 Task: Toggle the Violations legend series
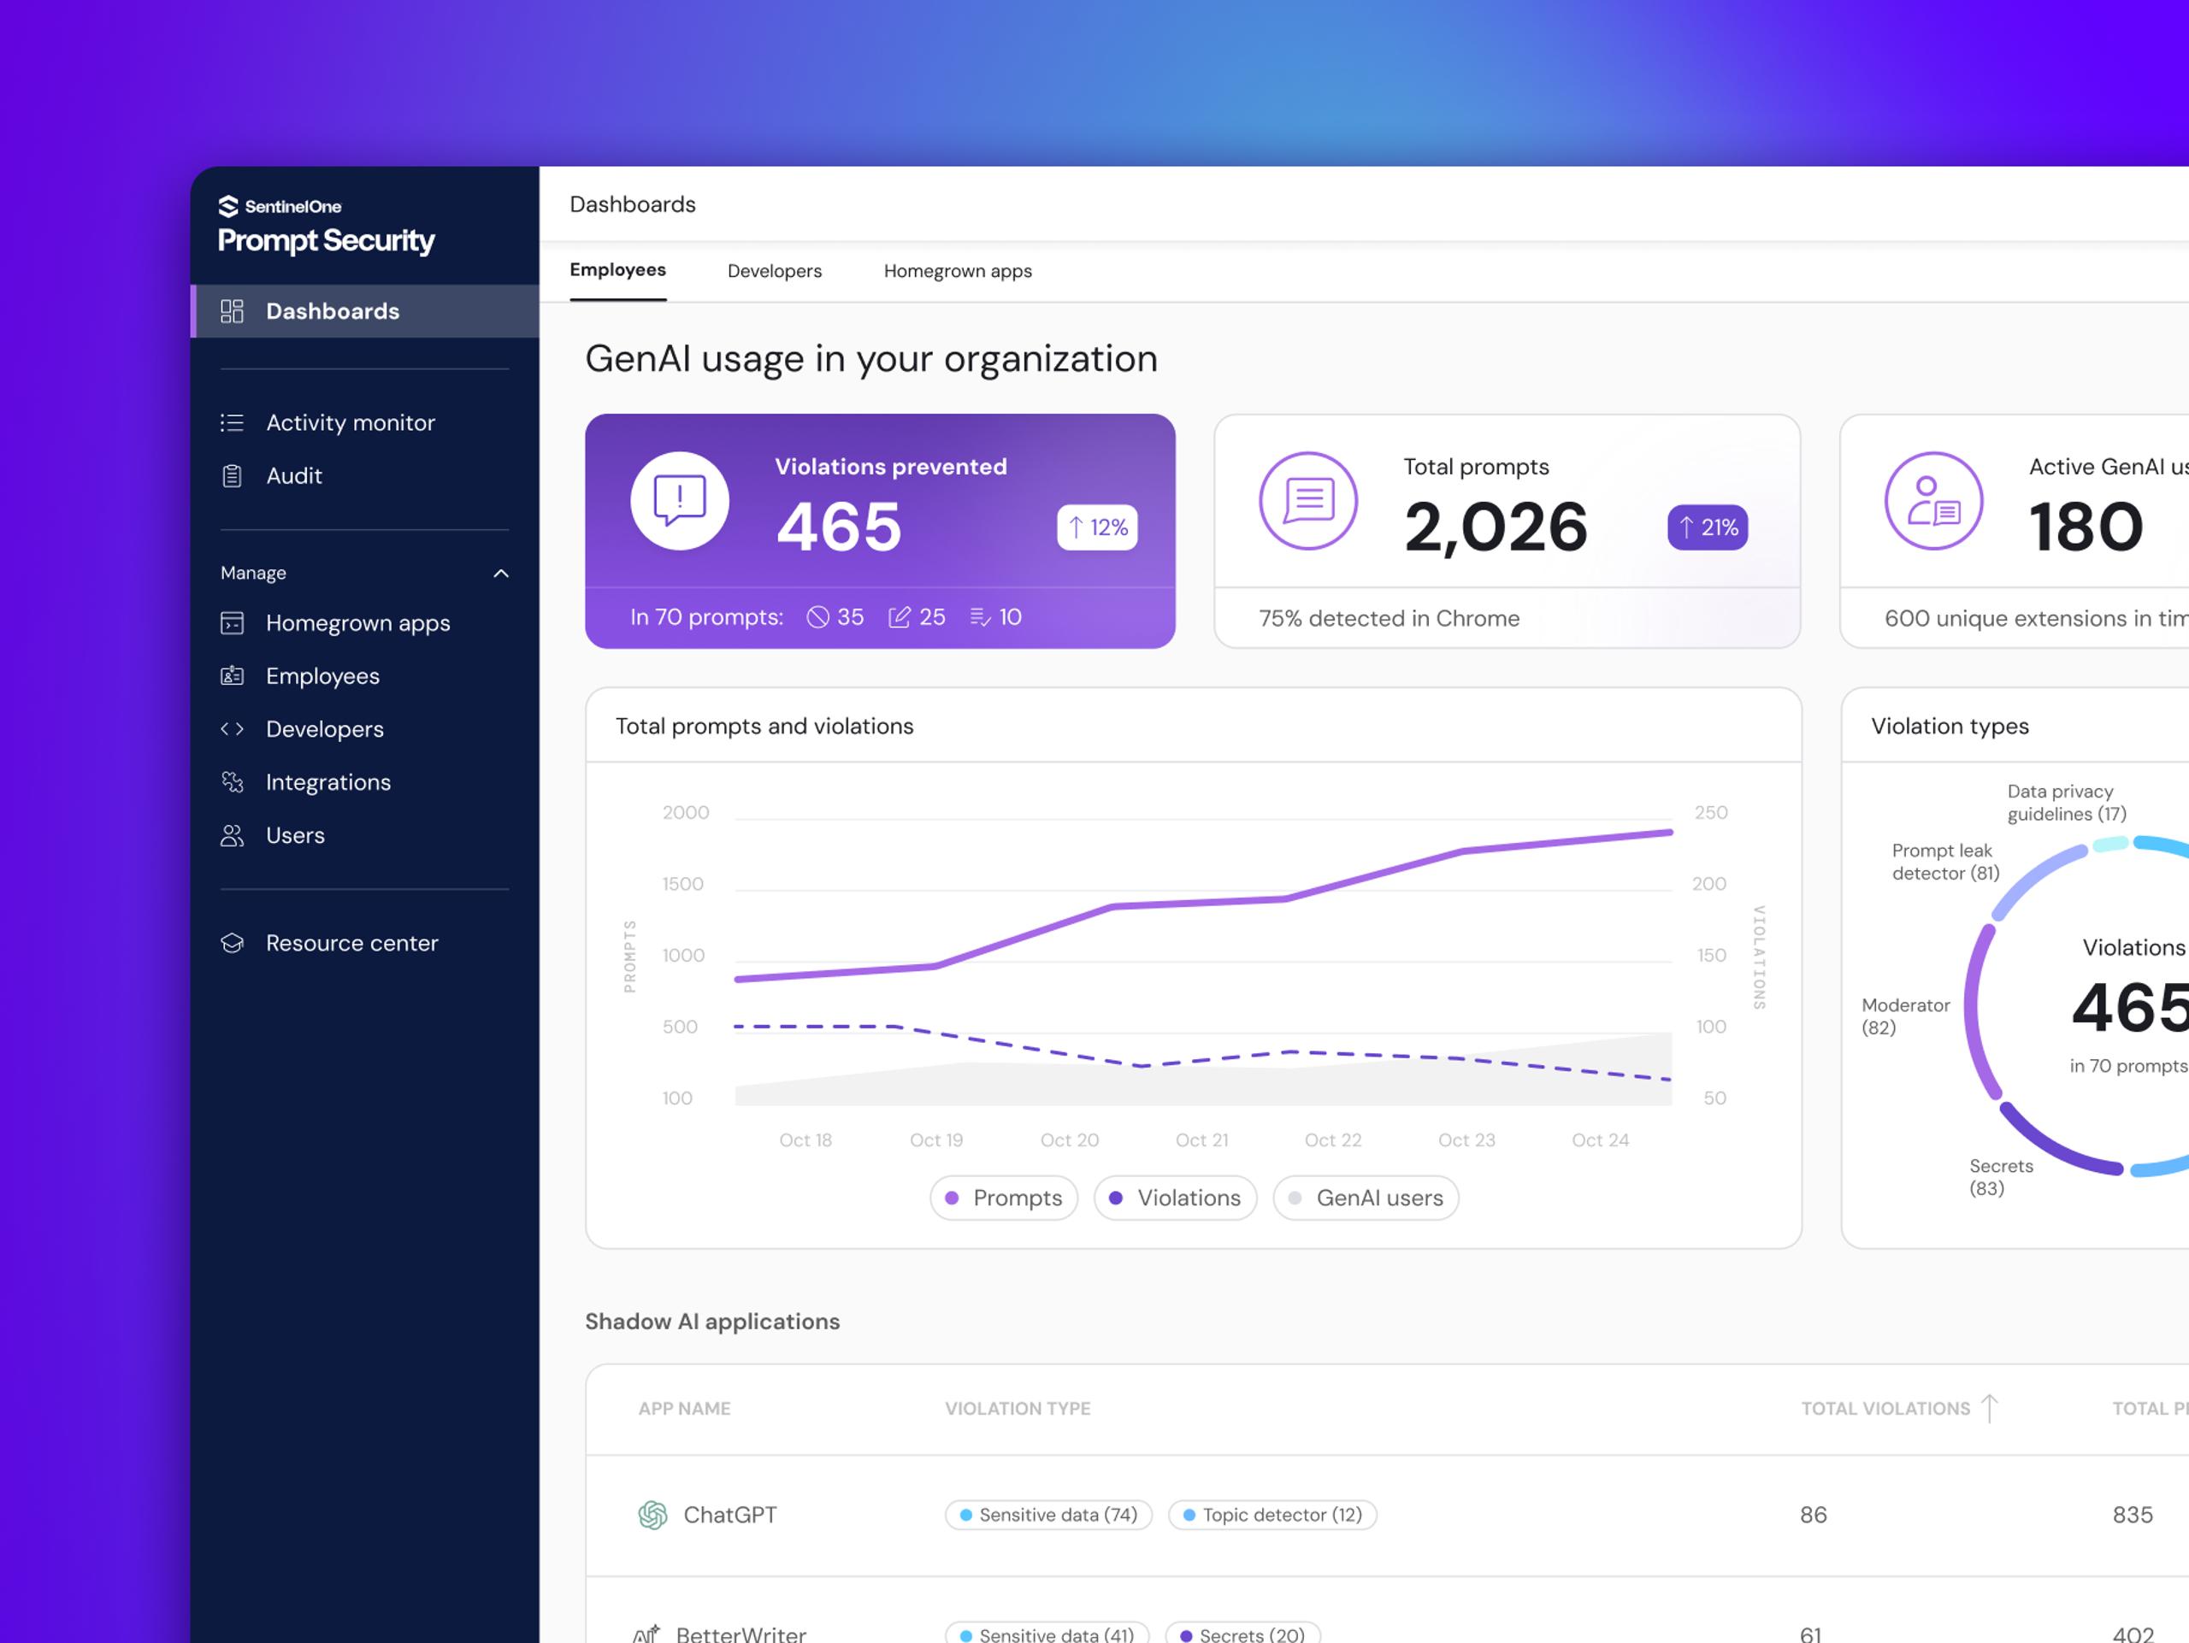click(1176, 1198)
